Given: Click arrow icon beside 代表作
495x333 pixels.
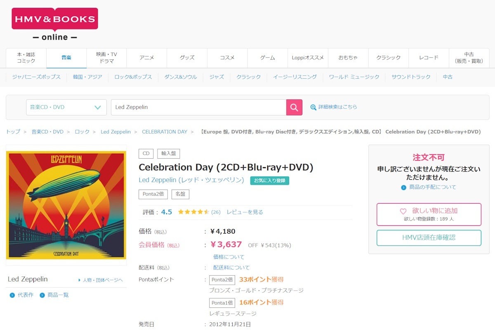Looking at the screenshot, I should (12, 295).
